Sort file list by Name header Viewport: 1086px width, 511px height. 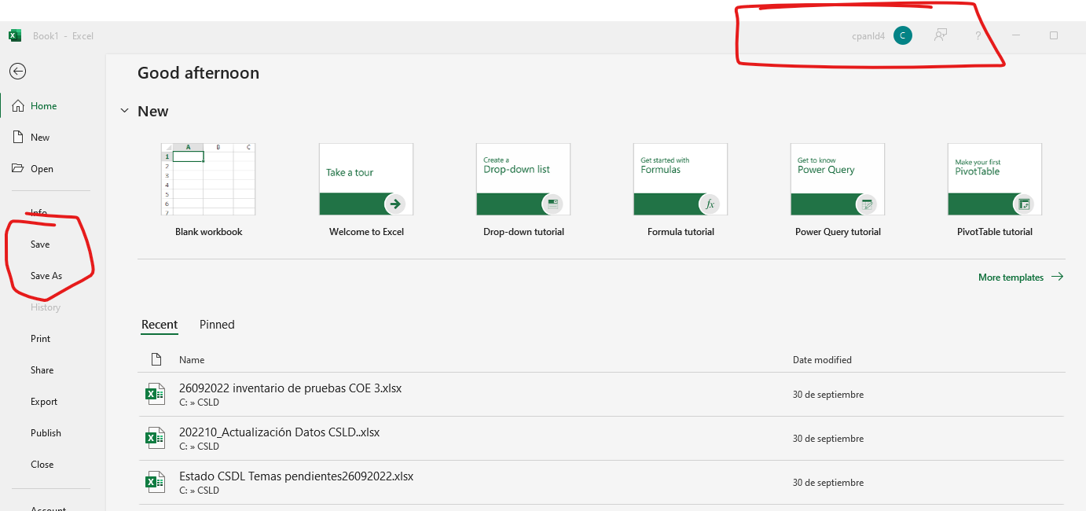click(x=192, y=360)
